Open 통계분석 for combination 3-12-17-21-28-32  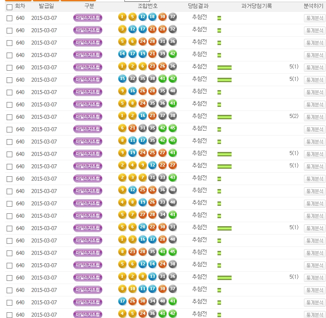(x=314, y=30)
